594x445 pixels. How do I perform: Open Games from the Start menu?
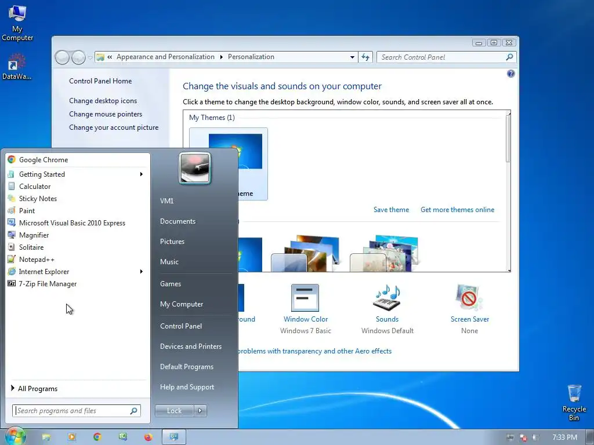pyautogui.click(x=171, y=284)
